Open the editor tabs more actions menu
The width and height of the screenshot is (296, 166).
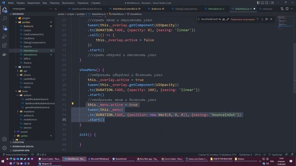click(292, 9)
